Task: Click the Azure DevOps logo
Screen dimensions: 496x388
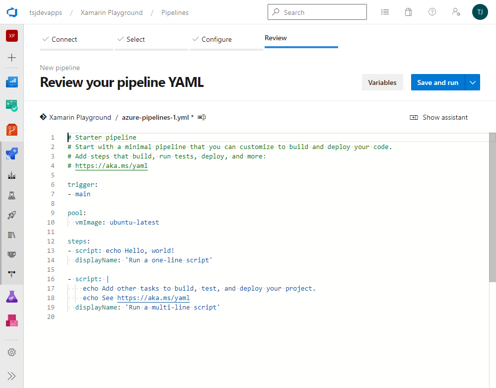Action: (12, 12)
